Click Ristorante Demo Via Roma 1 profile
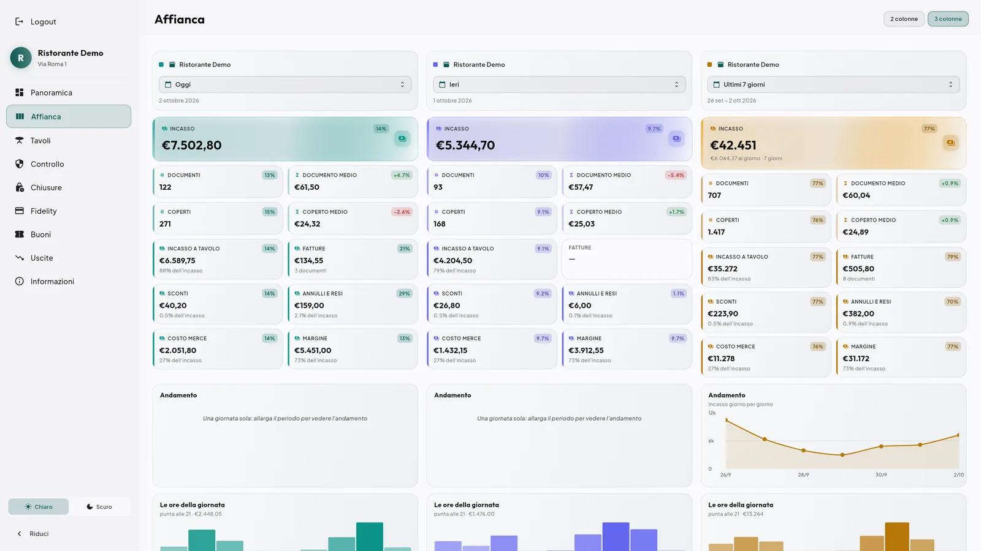The height and width of the screenshot is (551, 981). (x=69, y=58)
